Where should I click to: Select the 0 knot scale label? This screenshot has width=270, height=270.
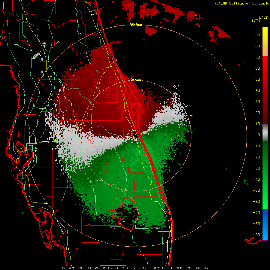(259, 135)
